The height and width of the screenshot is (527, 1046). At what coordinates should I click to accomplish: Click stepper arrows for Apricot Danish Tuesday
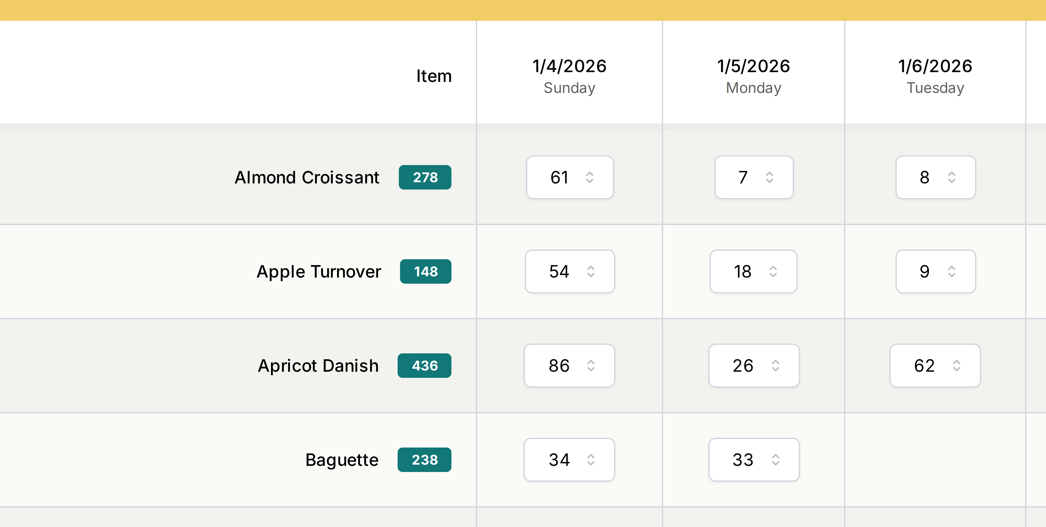pos(957,366)
